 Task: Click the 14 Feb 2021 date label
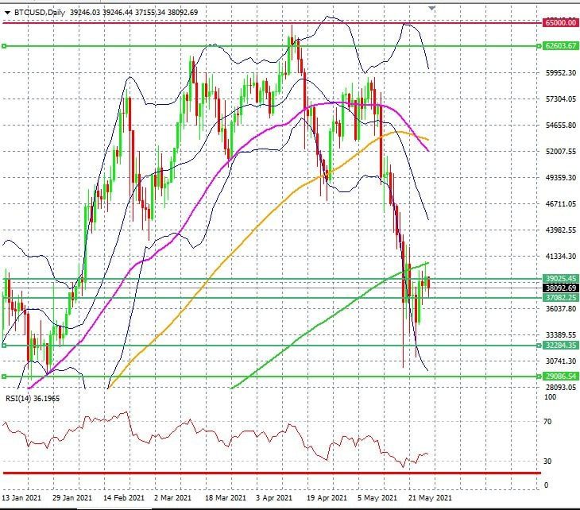pyautogui.click(x=123, y=498)
